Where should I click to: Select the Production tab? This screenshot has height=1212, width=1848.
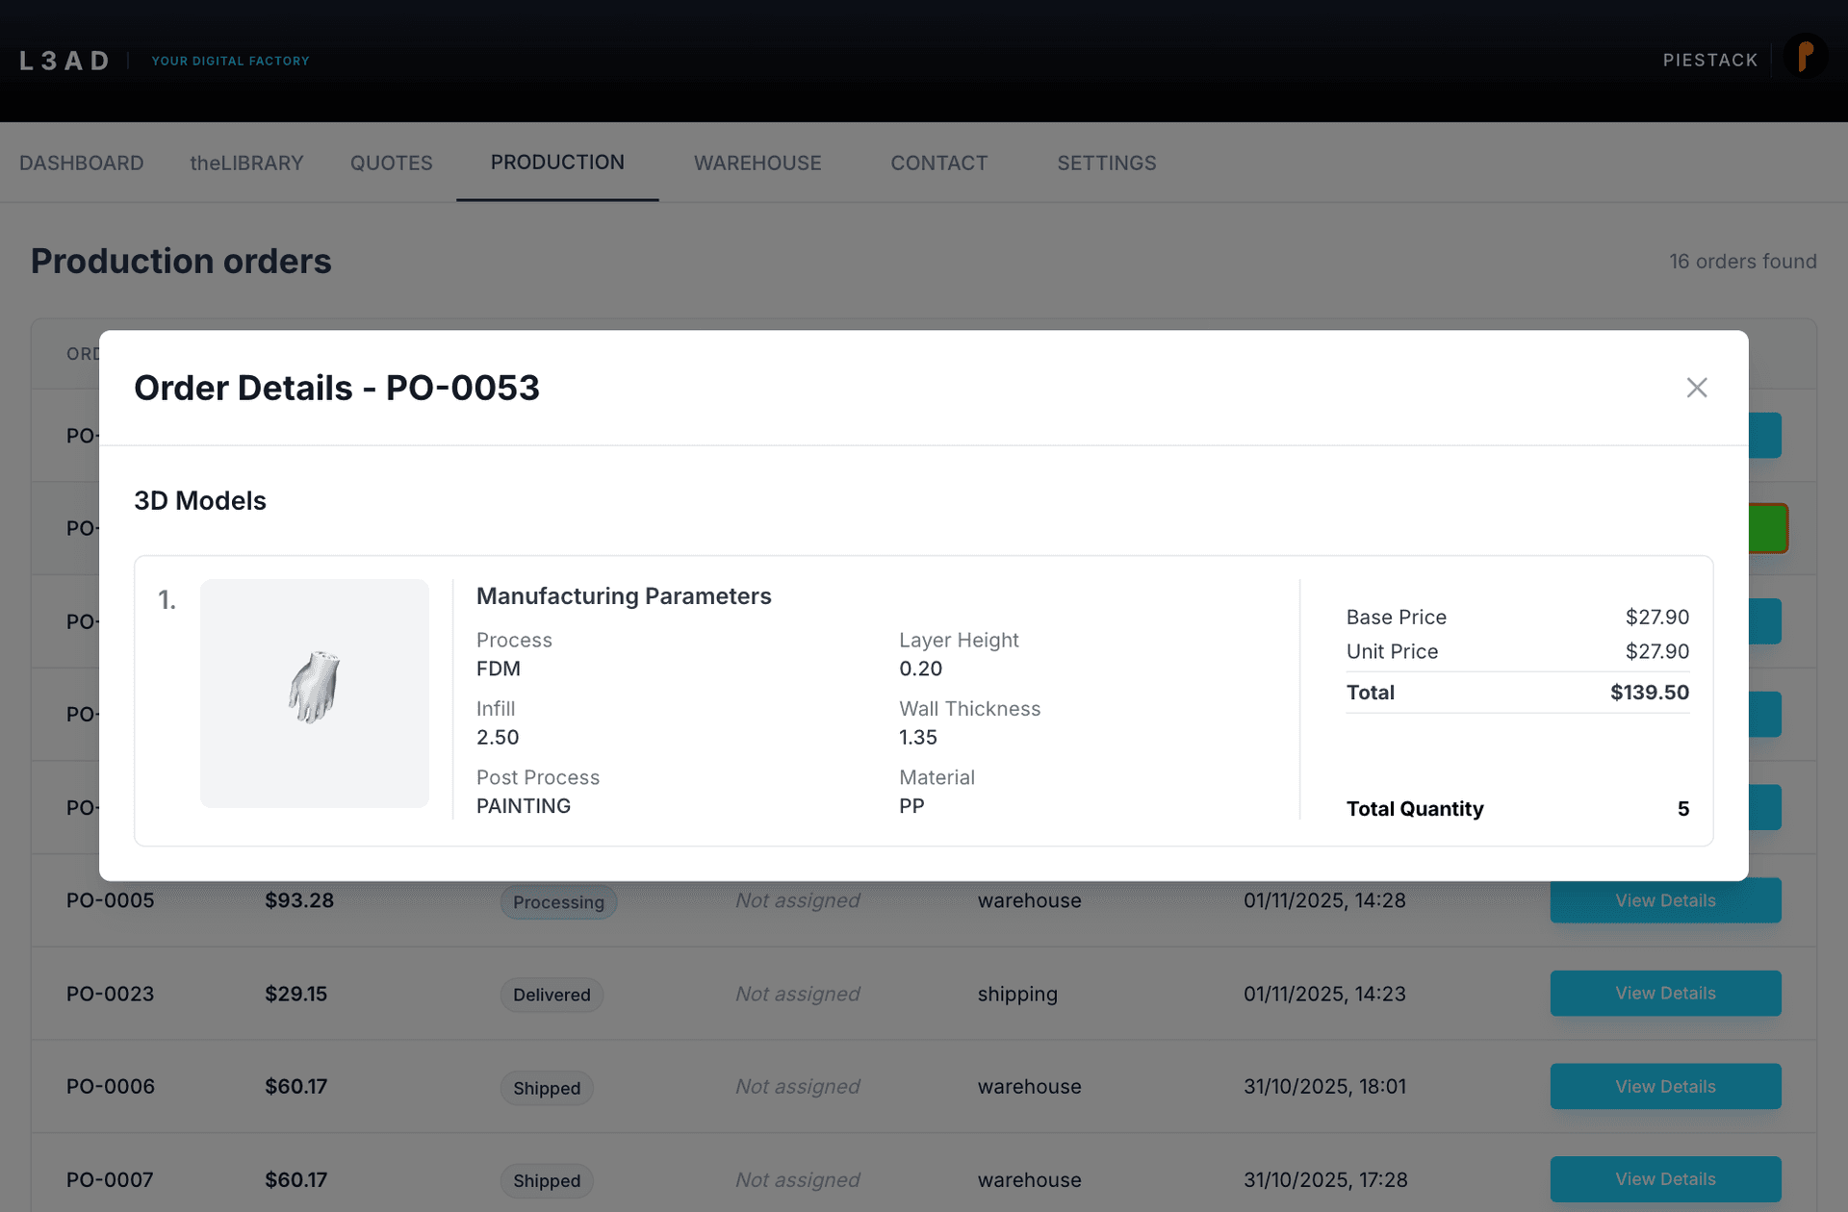click(557, 163)
